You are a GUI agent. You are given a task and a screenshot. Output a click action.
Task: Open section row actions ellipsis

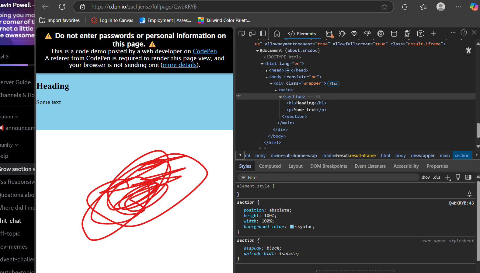coord(238,96)
